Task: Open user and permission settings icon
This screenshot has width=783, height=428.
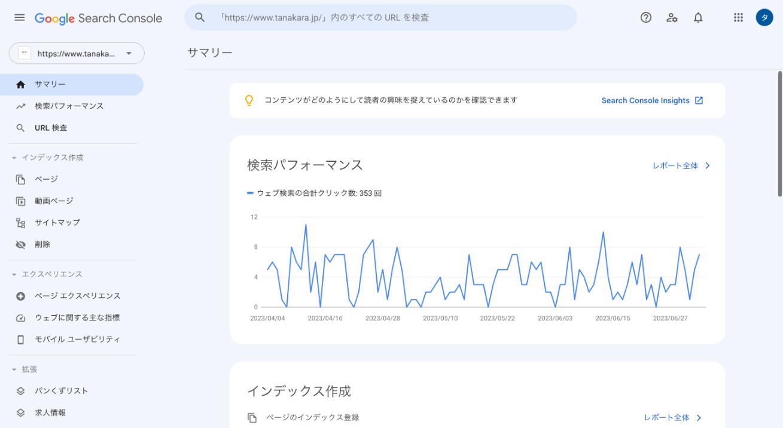Action: point(672,17)
